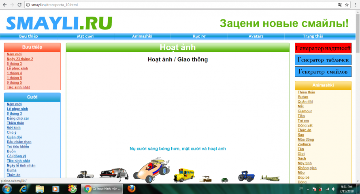Open the Chrome three-dot menu
Image resolution: width=360 pixels, height=194 pixels.
pyautogui.click(x=355, y=5)
